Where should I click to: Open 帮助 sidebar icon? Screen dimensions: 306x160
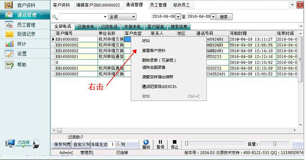coord(9,65)
